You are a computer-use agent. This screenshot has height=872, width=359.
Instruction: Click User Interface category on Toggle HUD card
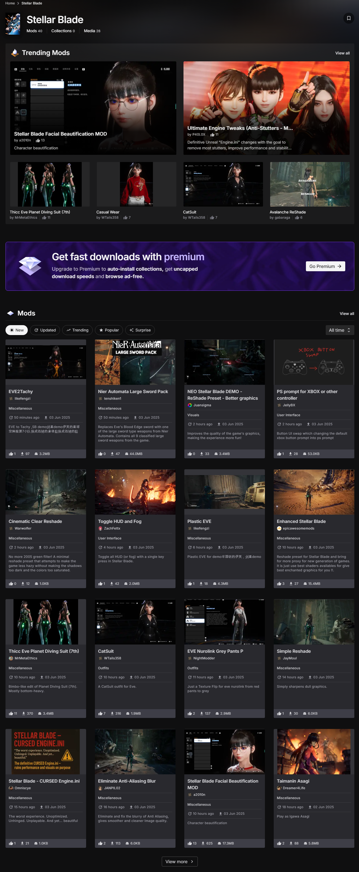(109, 538)
